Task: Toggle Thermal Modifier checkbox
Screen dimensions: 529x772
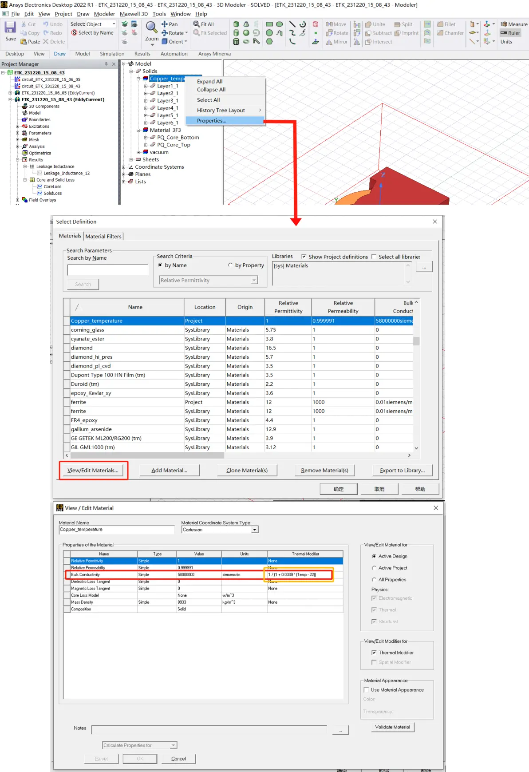Action: coord(374,653)
